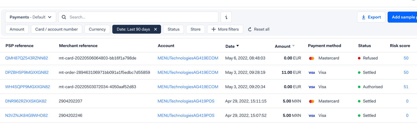Viewport: 417px width, 123px height.
Task: Click the date May 3, 2022, 09:20:34
Action: tap(245, 87)
